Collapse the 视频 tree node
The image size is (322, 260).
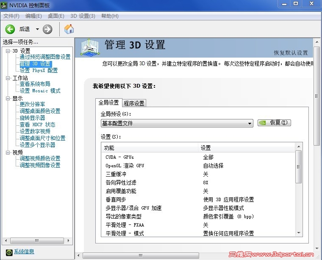pos(8,152)
